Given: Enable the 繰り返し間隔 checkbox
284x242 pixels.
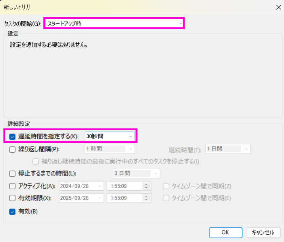Looking at the screenshot, I should point(12,149).
